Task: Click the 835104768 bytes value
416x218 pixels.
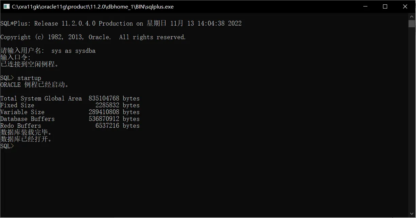Action: pyautogui.click(x=114, y=98)
